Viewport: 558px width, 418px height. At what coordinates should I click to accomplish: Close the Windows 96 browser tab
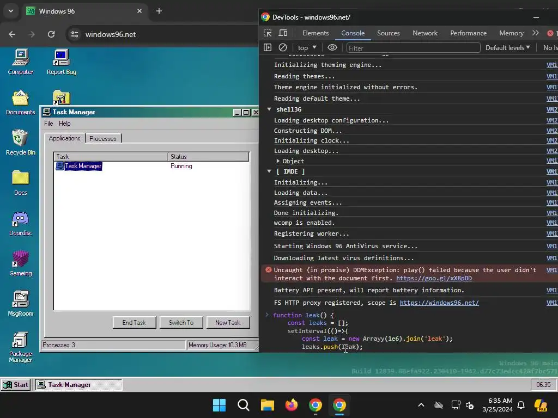(139, 11)
